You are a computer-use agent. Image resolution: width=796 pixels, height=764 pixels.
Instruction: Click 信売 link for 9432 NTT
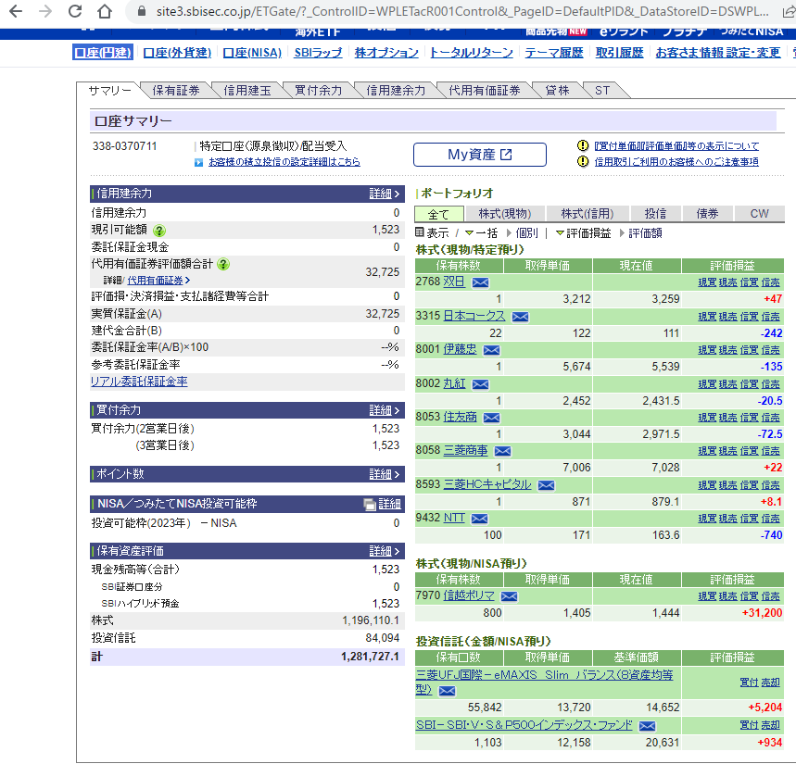click(771, 519)
